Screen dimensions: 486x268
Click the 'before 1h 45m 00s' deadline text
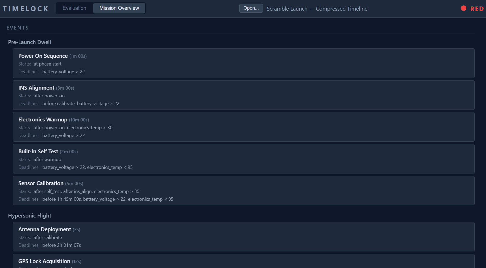[x=62, y=199]
